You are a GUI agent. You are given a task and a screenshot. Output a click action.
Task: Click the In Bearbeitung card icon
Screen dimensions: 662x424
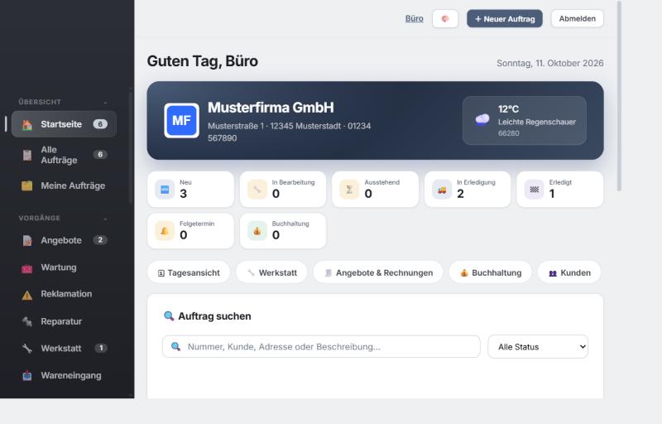(257, 190)
